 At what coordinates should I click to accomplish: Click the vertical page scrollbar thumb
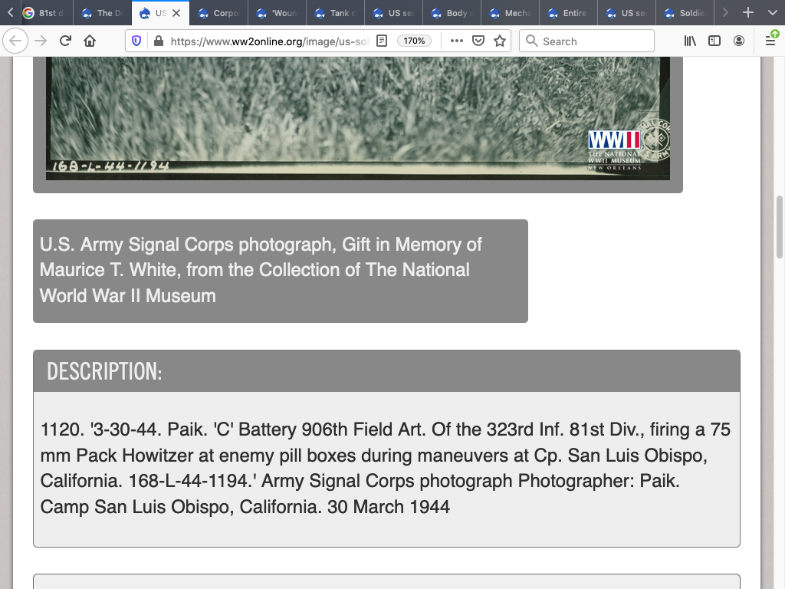(780, 226)
